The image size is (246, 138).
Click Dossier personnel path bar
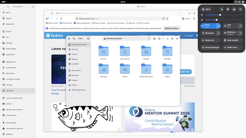(x=126, y=39)
